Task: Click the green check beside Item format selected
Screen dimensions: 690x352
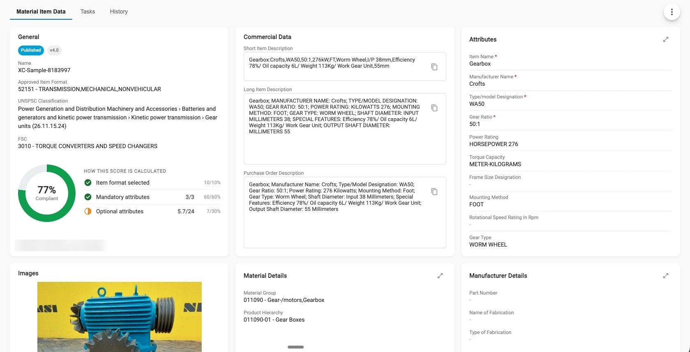Action: pyautogui.click(x=88, y=183)
